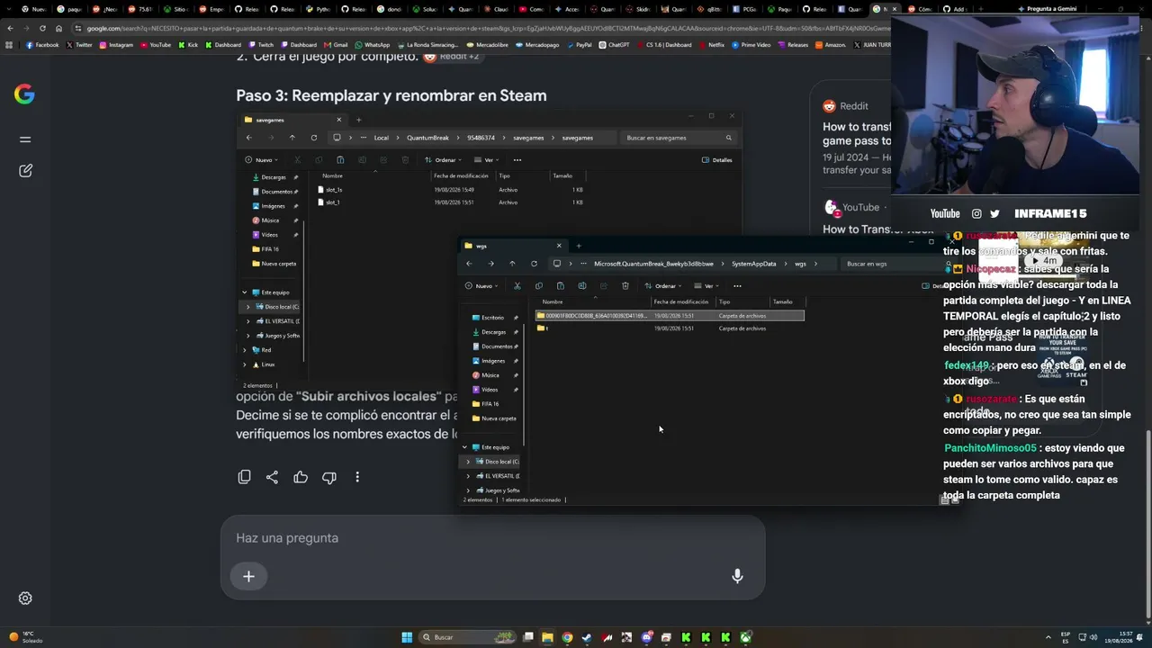Sort by Nombre column in wgs window

pyautogui.click(x=553, y=301)
